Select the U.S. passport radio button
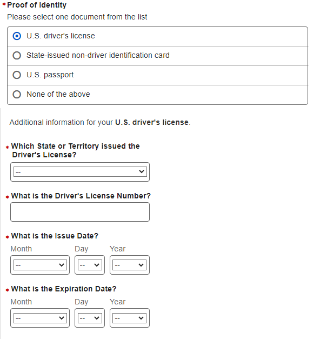The width and height of the screenshot is (327, 339). click(x=17, y=75)
